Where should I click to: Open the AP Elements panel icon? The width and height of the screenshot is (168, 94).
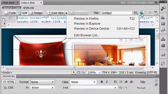pos(163,23)
